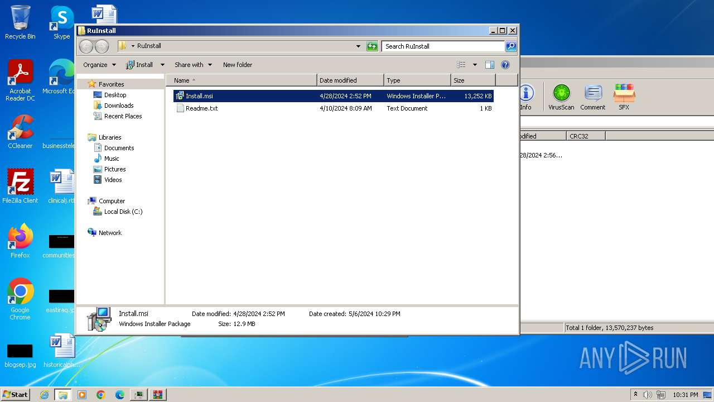
Task: Open Downloads in Favorites
Action: [x=119, y=106]
